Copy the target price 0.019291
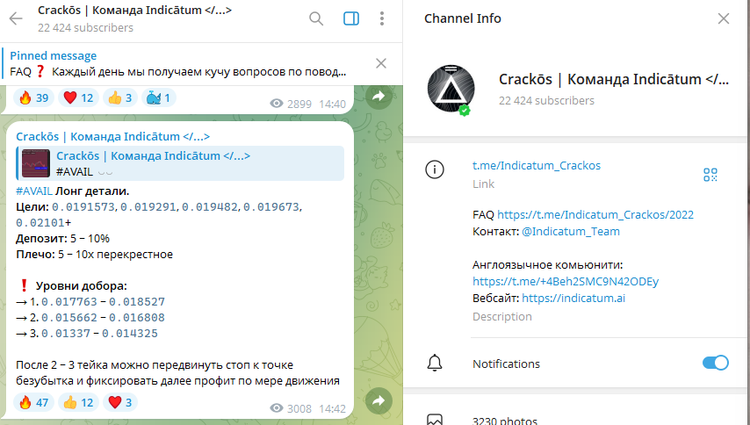 (x=148, y=207)
